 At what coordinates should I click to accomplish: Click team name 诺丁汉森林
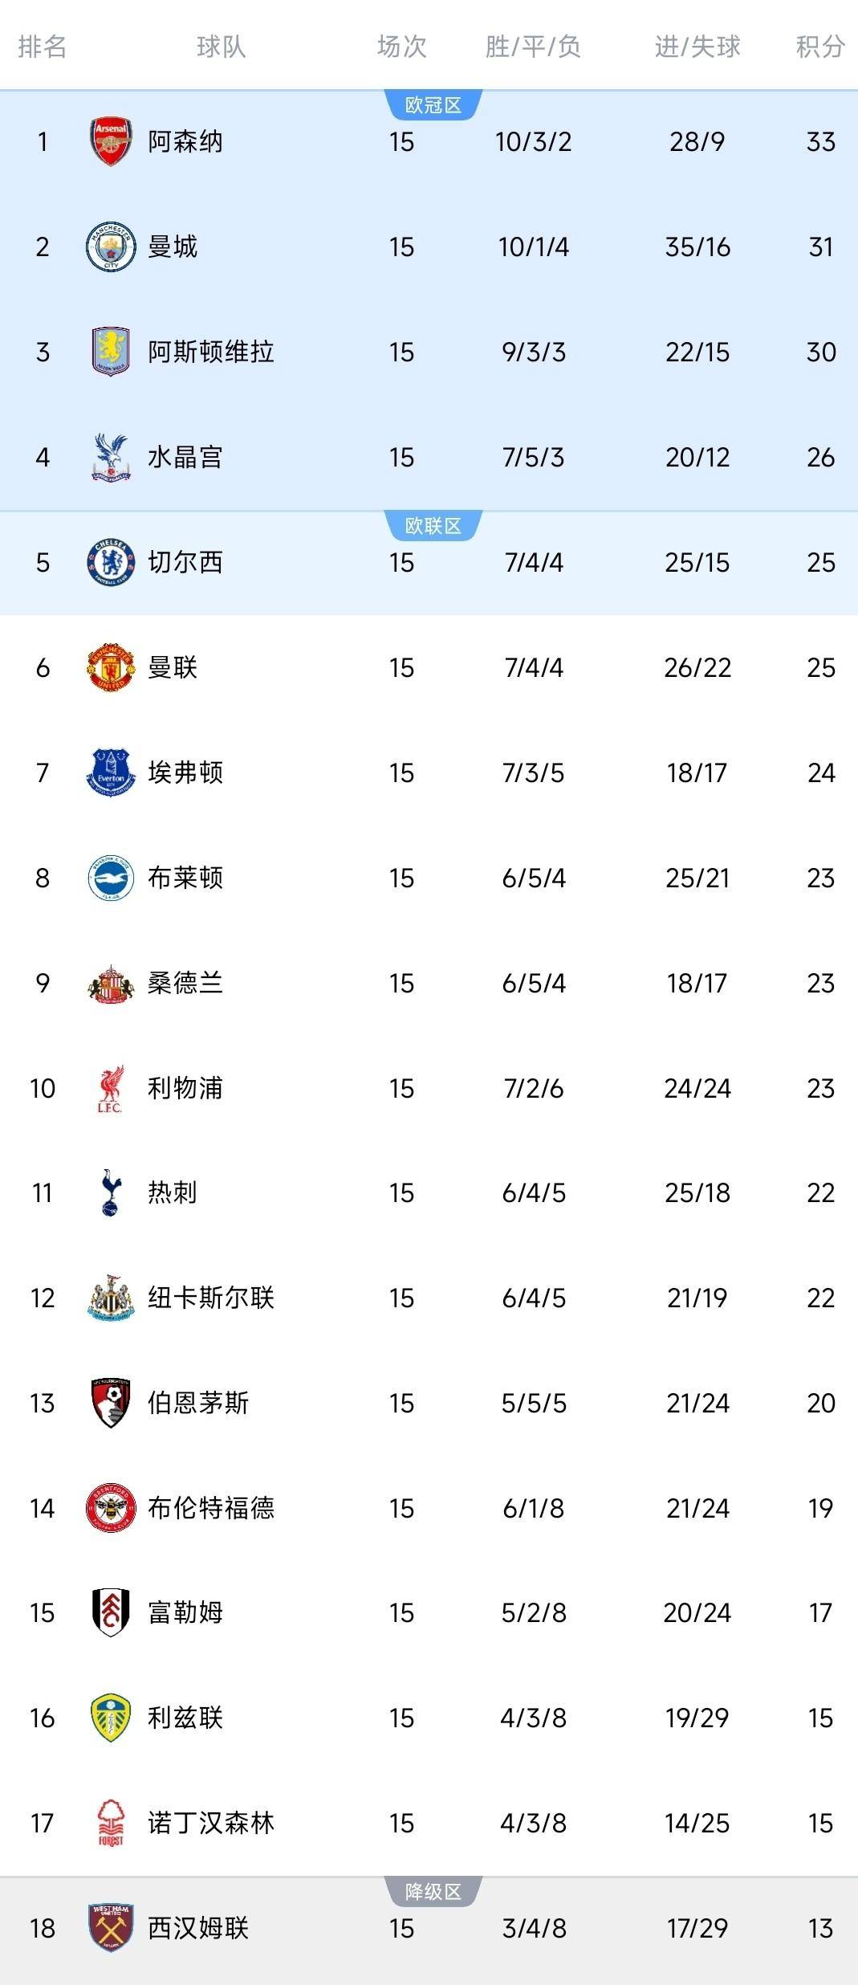211,1824
